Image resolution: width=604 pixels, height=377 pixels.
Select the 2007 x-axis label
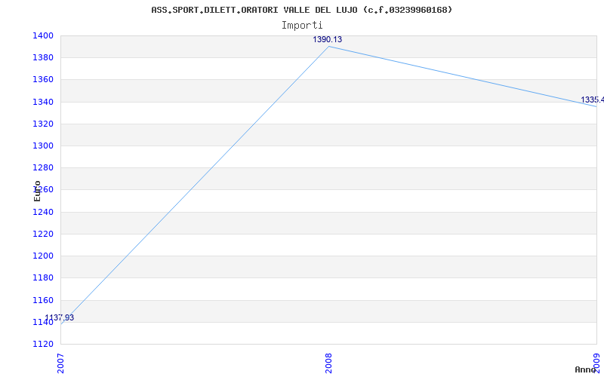pyautogui.click(x=60, y=363)
